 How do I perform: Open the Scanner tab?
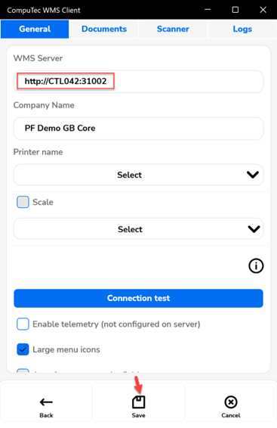pos(173,29)
